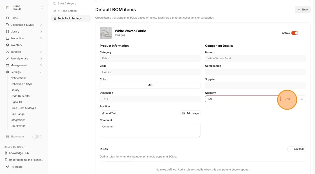Click the Settings gear icon

tap(7, 72)
